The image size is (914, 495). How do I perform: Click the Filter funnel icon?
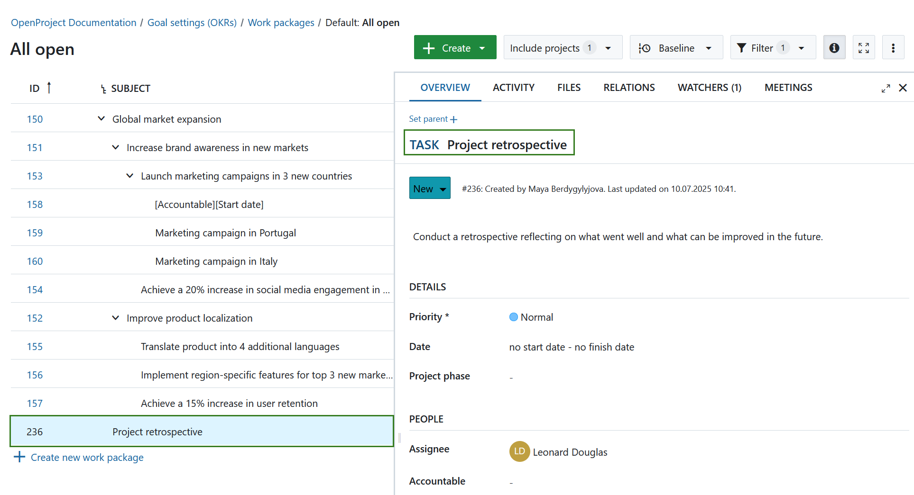click(x=742, y=47)
